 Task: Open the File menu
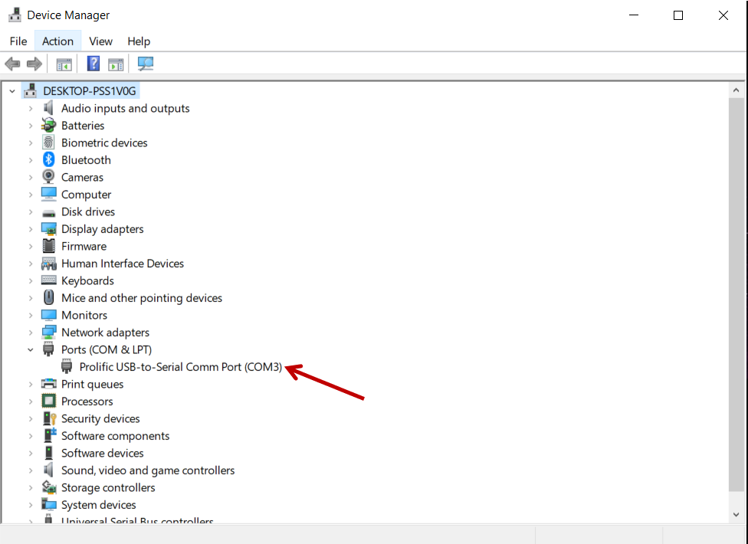pos(18,41)
